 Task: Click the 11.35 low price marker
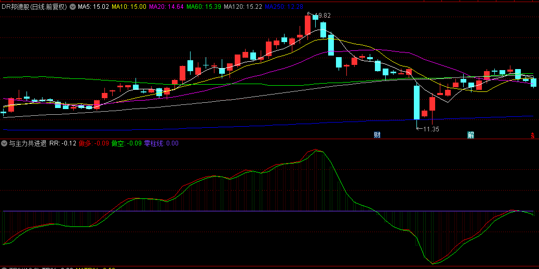tap(430, 129)
